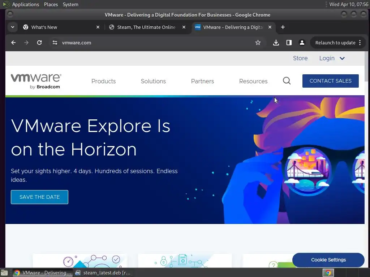Expand the Login dropdown
Screen dimensions: 370x277
coord(332,58)
